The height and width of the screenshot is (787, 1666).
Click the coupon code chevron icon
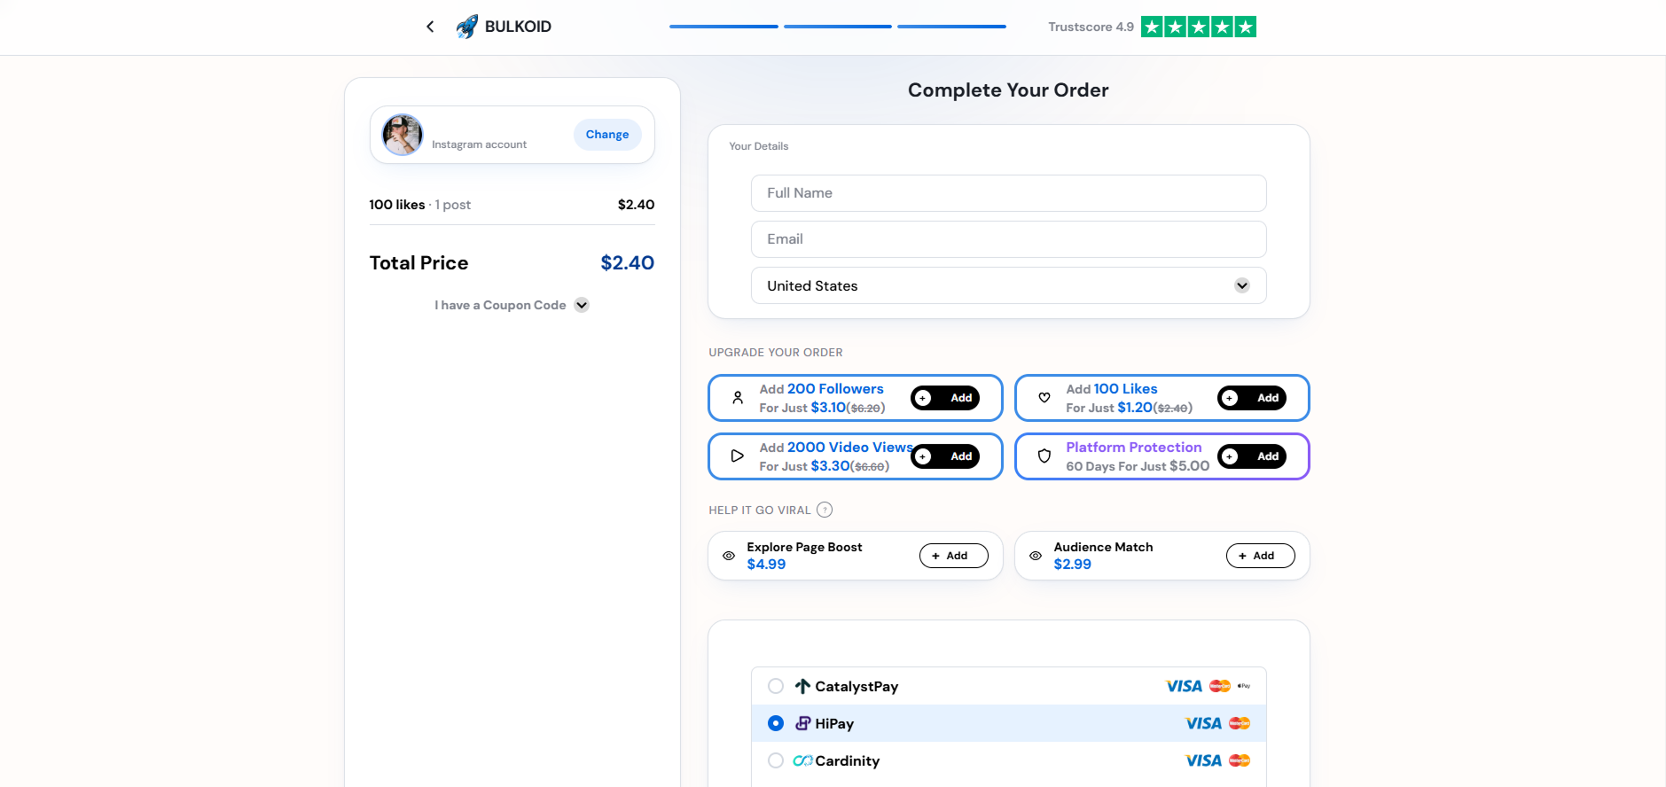coord(582,305)
